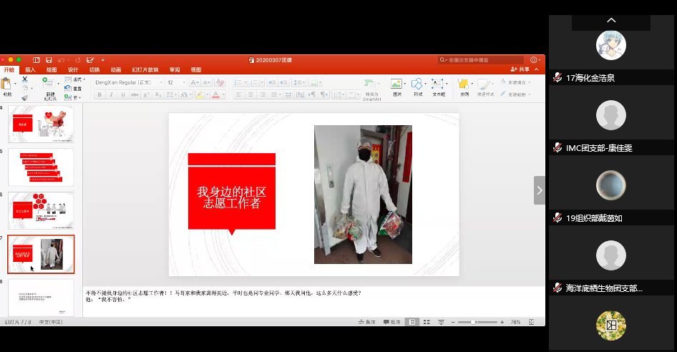677x352 pixels.
Task: Open the Insert (插入) ribbon tab
Action: click(x=30, y=70)
